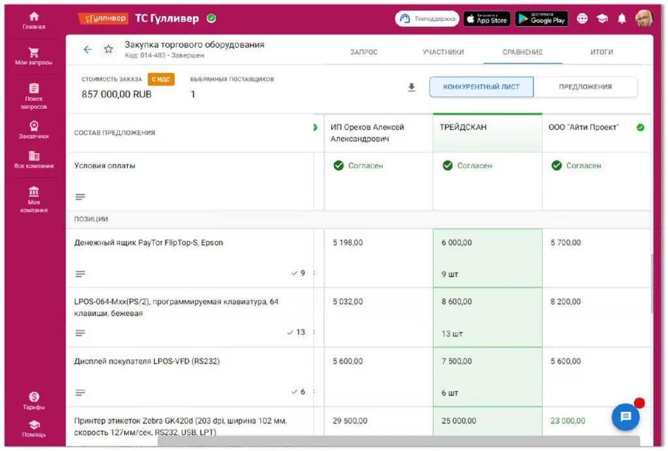Image resolution: width=668 pixels, height=451 pixels.
Task: Select Конкурентный лист view toggle
Action: click(x=481, y=87)
